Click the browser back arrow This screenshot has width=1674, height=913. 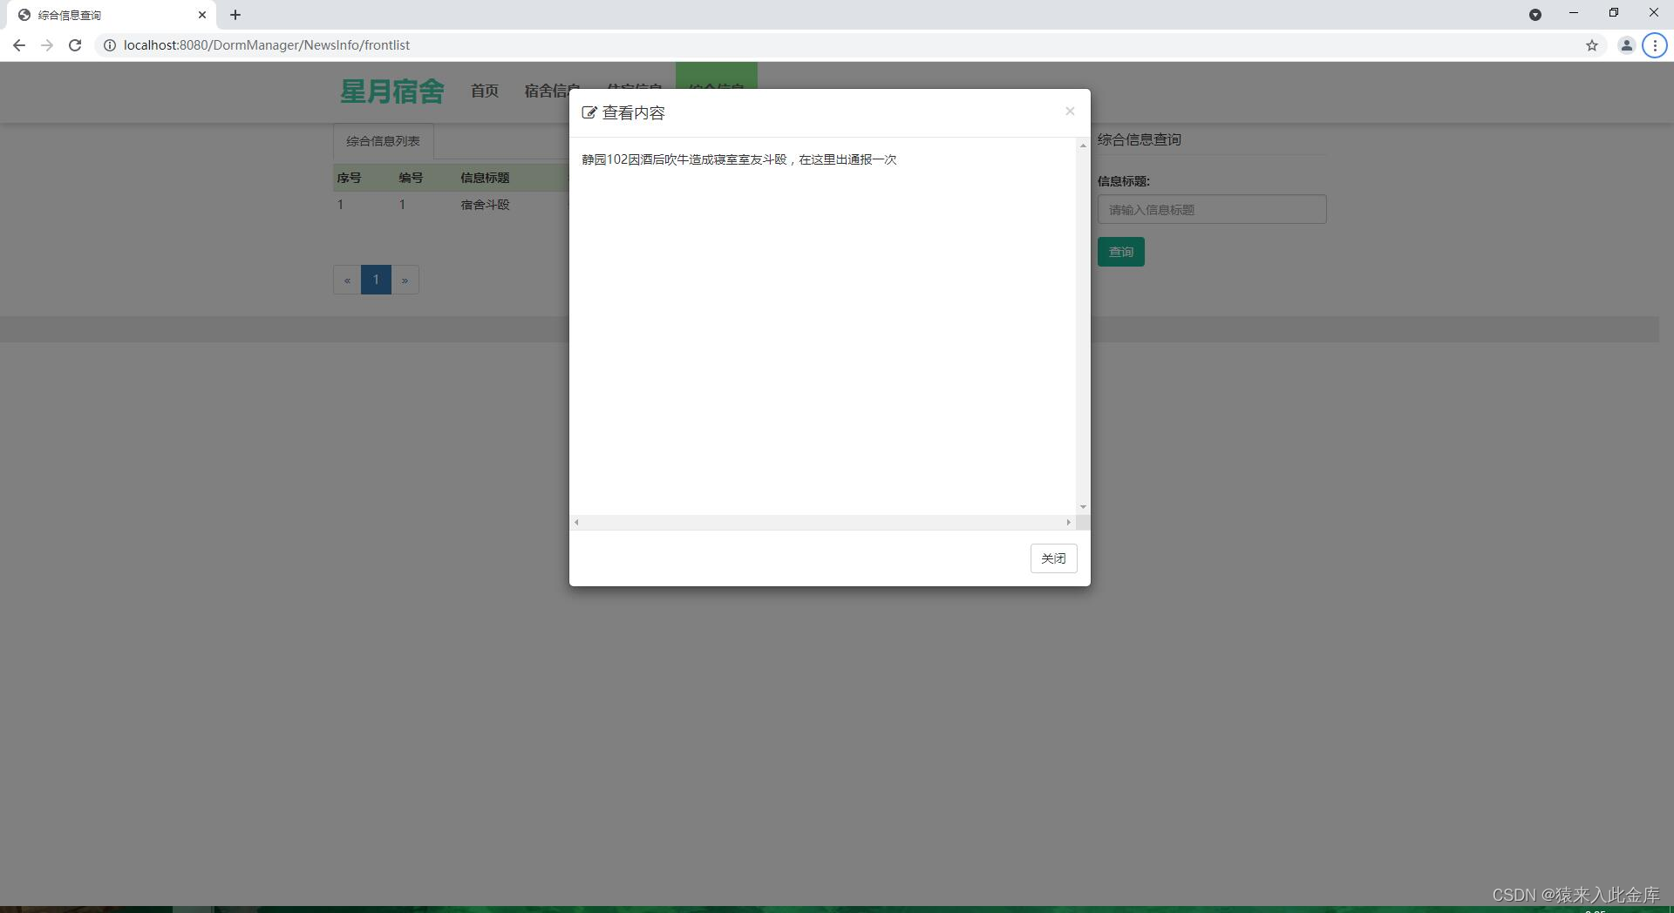pyautogui.click(x=19, y=45)
